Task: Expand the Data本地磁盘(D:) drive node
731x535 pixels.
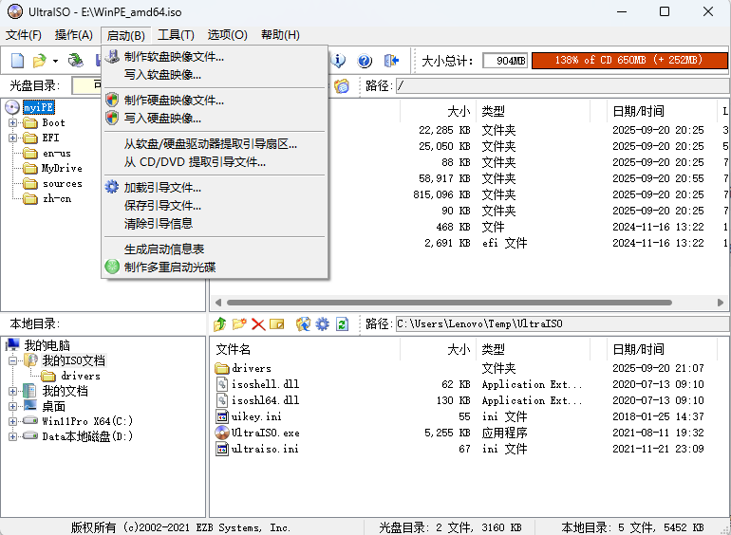Action: [x=12, y=436]
